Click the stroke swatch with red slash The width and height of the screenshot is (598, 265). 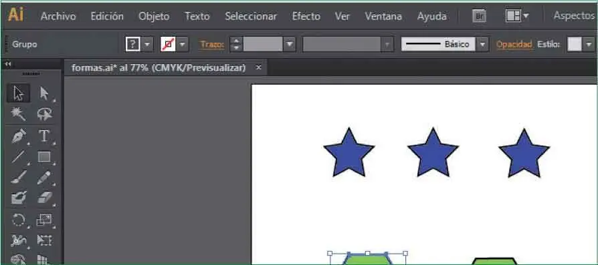168,44
